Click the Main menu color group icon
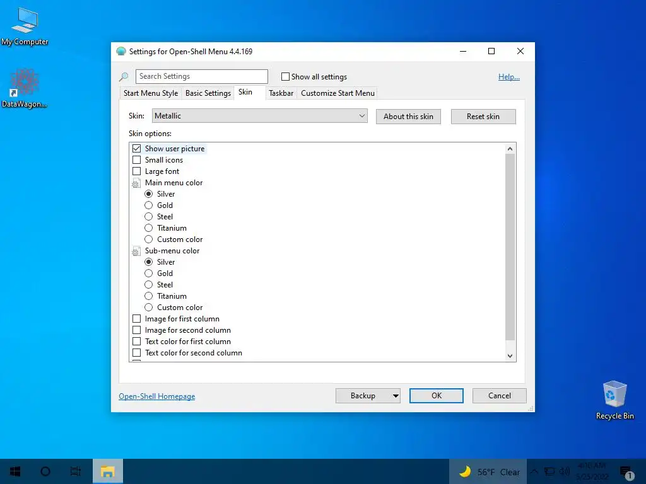Screen dimensions: 646x484 point(136,183)
